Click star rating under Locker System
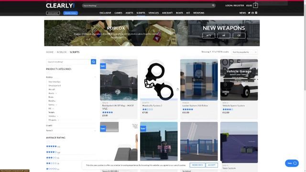This screenshot has width=306, height=172. coord(188,109)
